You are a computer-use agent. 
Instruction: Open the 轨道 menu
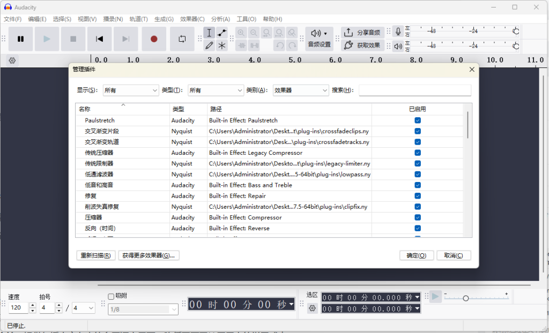coord(138,19)
